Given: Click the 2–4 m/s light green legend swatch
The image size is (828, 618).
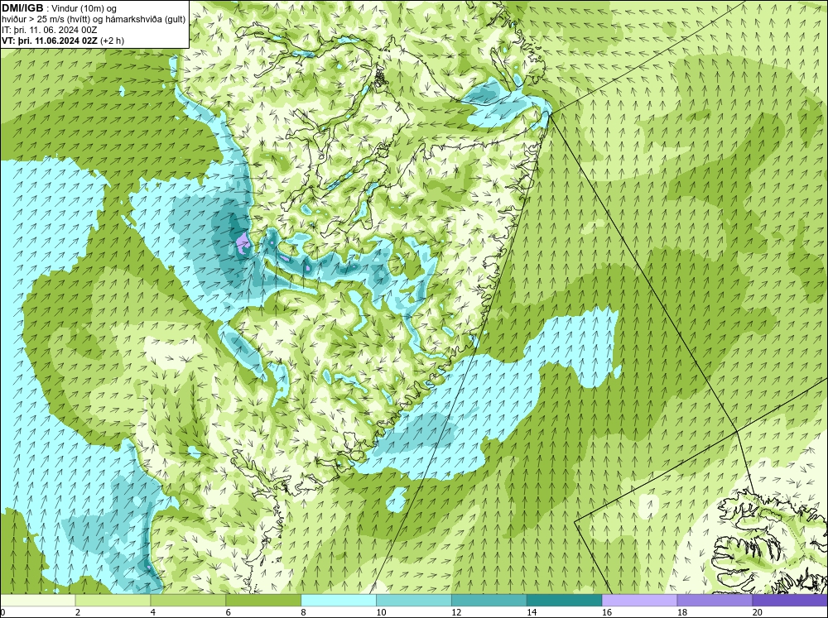Looking at the screenshot, I should coord(113,600).
